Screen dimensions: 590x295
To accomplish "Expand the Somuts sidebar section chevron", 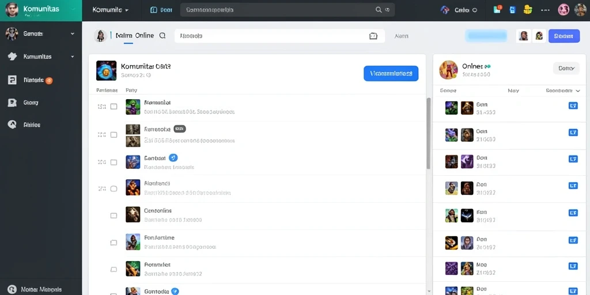I will coord(73,34).
